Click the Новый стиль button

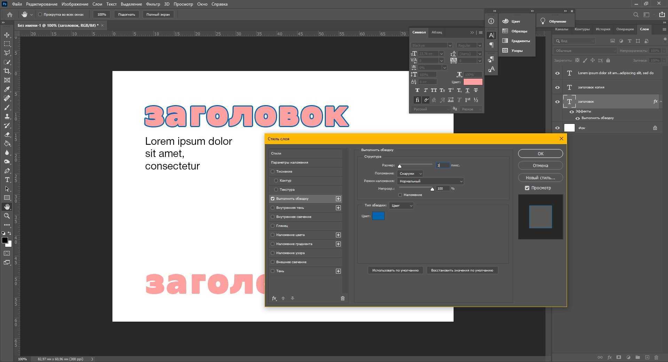pyautogui.click(x=540, y=178)
